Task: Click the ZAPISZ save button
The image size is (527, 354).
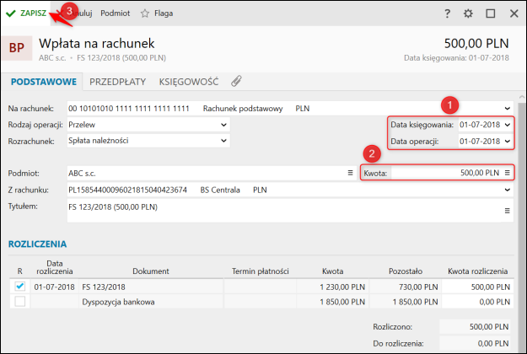Action: [27, 13]
